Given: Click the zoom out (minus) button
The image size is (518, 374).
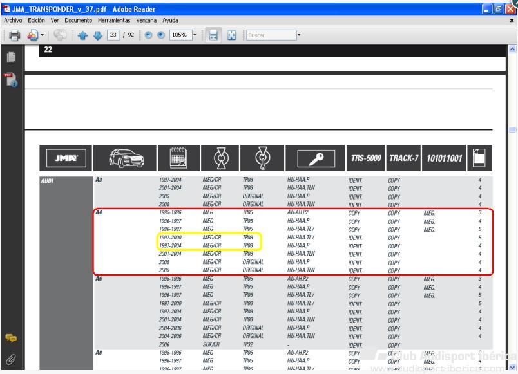Looking at the screenshot, I should pyautogui.click(x=148, y=35).
